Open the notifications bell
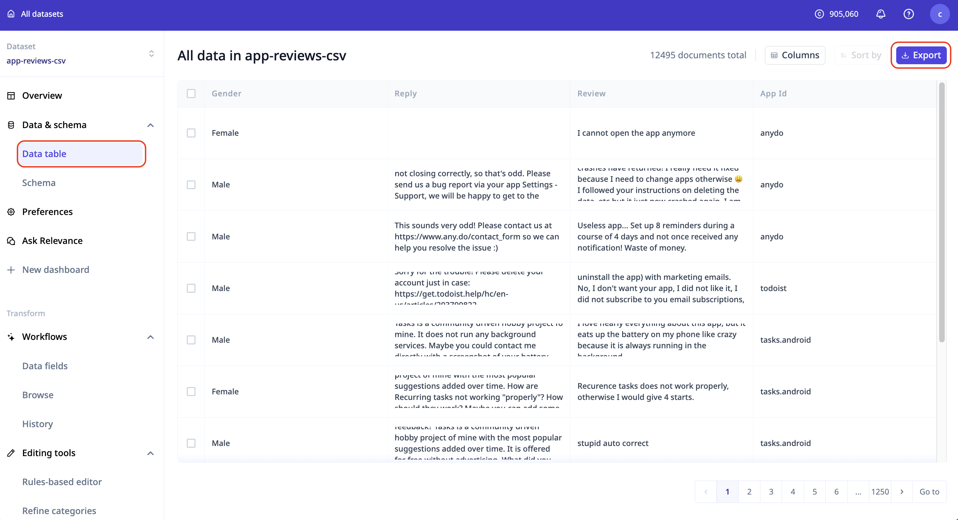The width and height of the screenshot is (958, 520). click(880, 14)
